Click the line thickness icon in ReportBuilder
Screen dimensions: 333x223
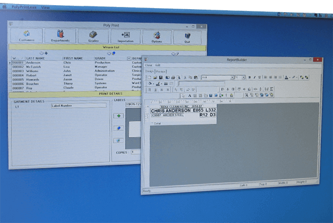click(166, 84)
